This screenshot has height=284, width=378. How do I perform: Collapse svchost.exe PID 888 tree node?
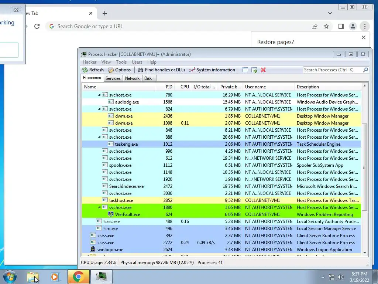(99, 137)
